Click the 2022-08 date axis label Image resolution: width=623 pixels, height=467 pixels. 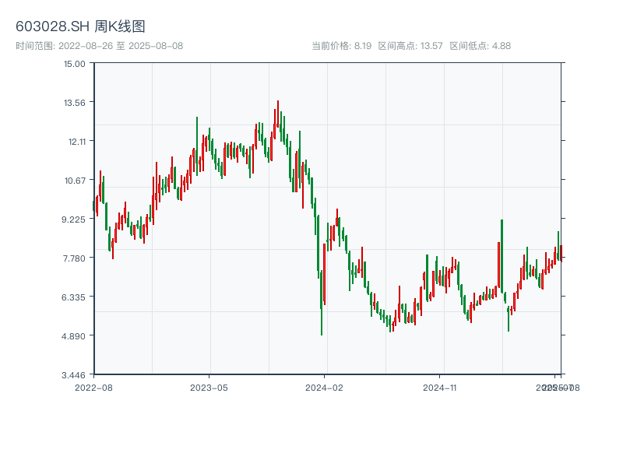93,387
